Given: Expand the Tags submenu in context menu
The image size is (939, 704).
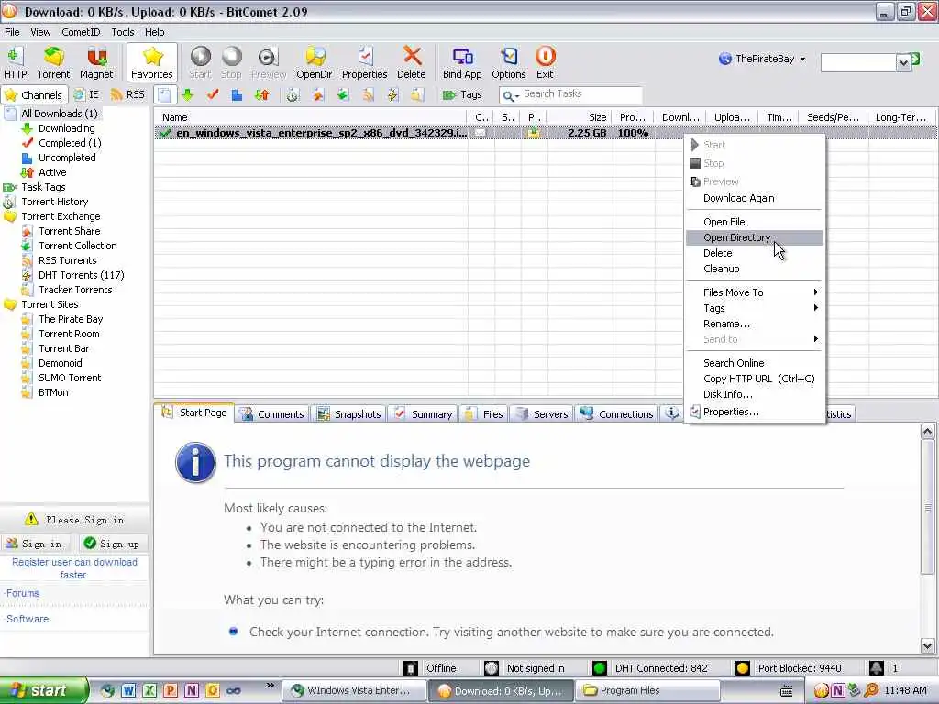Looking at the screenshot, I should (x=755, y=308).
